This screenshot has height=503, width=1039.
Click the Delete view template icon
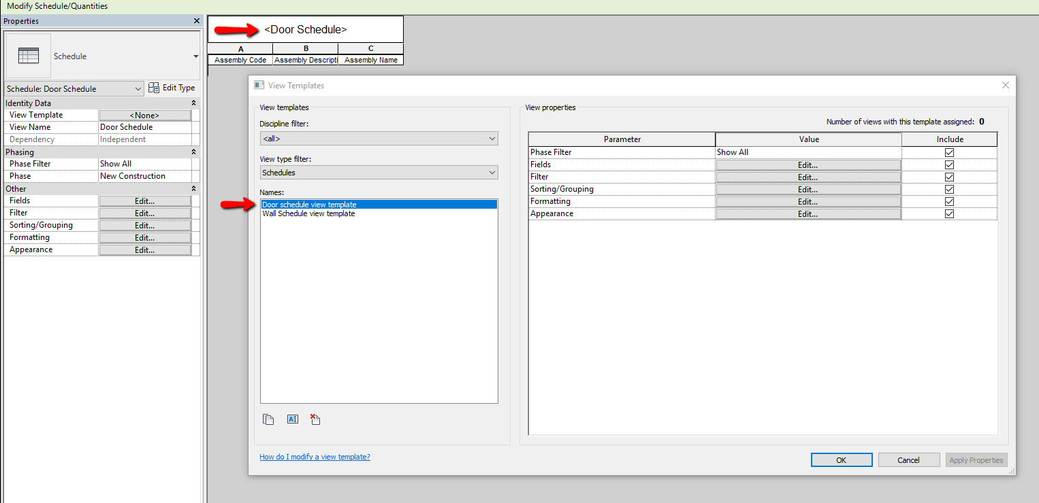pyautogui.click(x=315, y=419)
